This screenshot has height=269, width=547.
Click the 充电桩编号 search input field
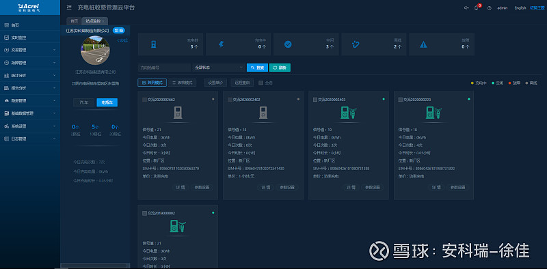click(x=165, y=68)
